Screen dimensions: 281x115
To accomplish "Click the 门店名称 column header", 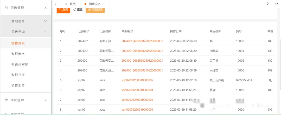I will [105, 31].
